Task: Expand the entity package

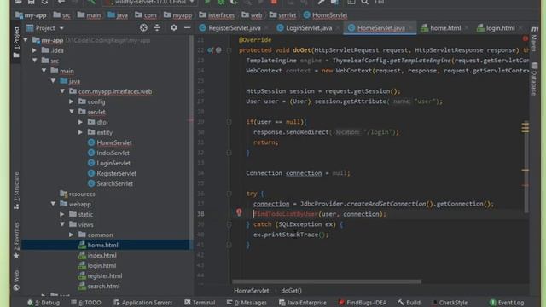Action: tap(80, 132)
